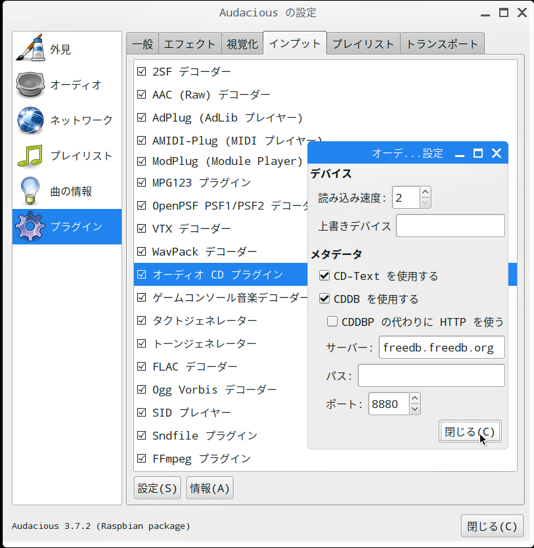This screenshot has height=548, width=534.
Task: Uncheck CD-Text を使用する
Action: click(x=324, y=276)
